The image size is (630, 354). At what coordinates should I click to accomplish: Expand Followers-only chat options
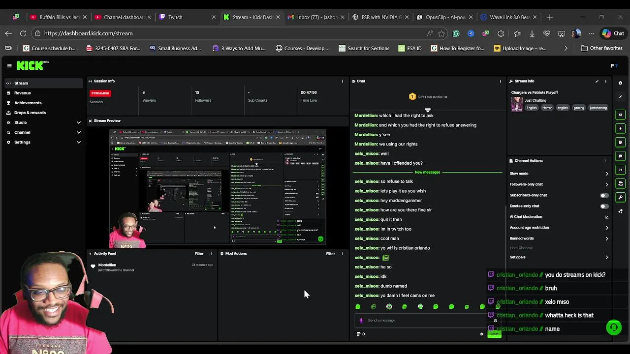coord(606,184)
